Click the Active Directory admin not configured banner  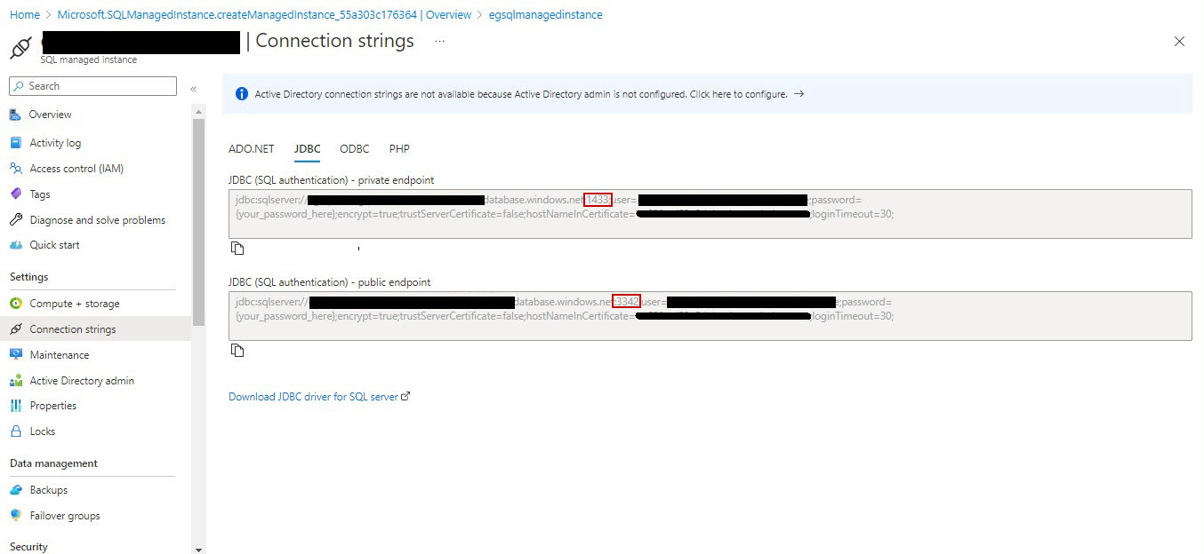click(707, 94)
